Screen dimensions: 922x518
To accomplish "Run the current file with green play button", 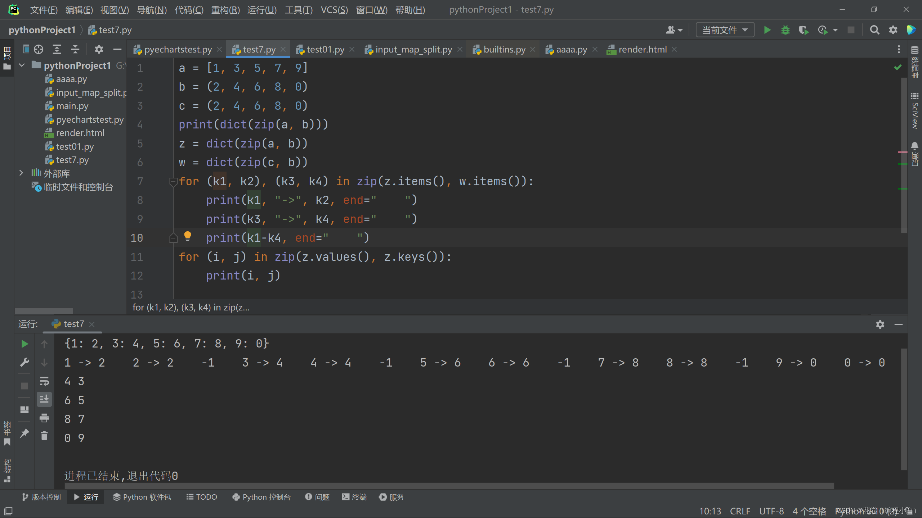I will [767, 30].
